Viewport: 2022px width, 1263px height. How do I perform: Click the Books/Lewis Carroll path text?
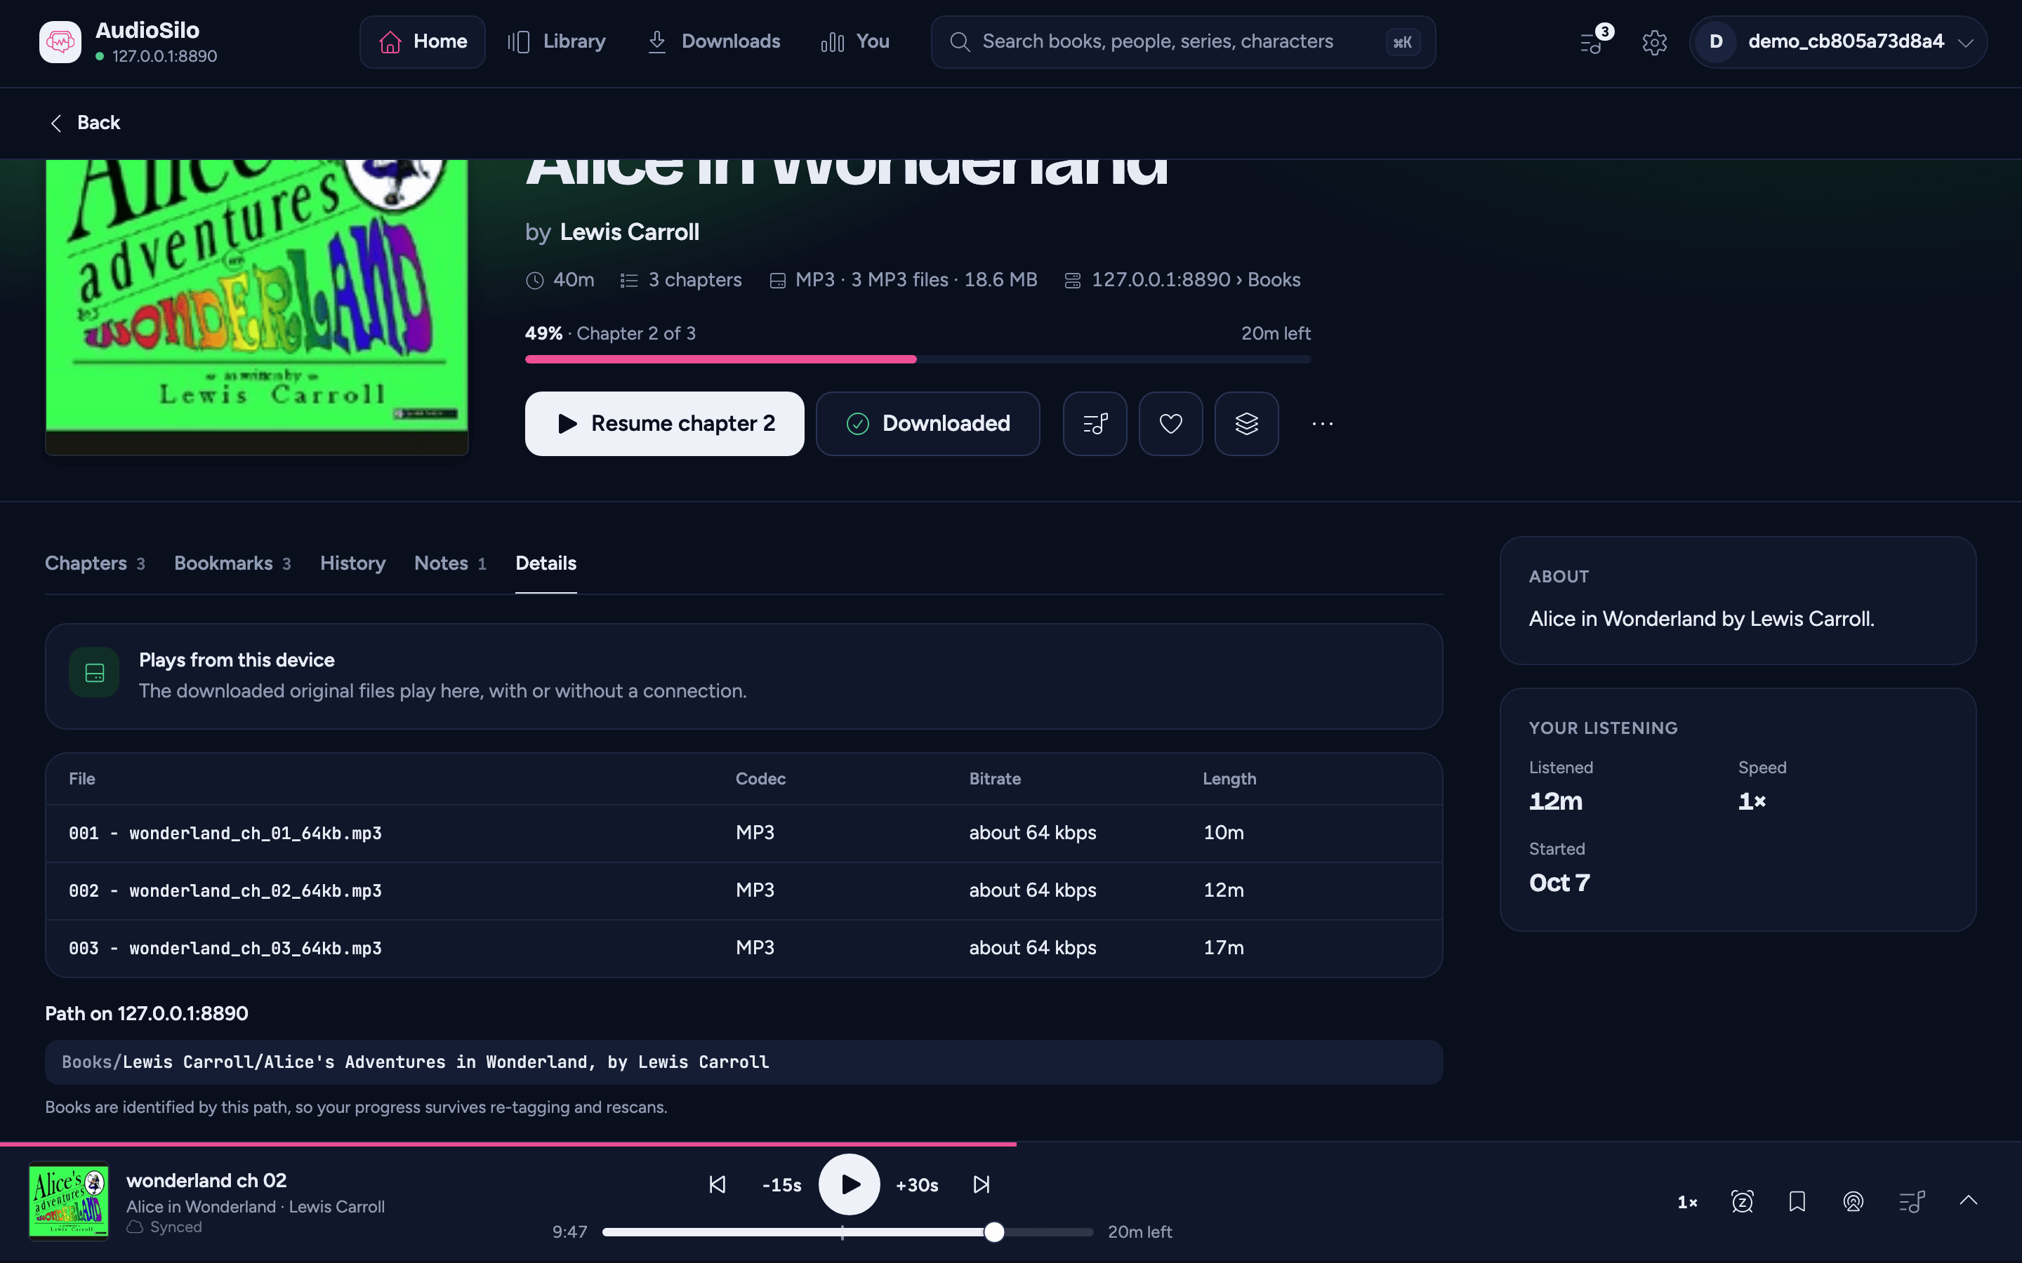[415, 1062]
